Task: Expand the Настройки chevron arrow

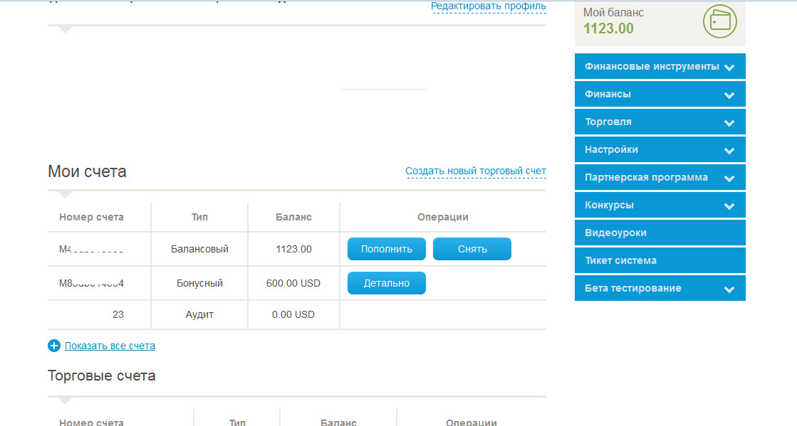Action: point(729,151)
